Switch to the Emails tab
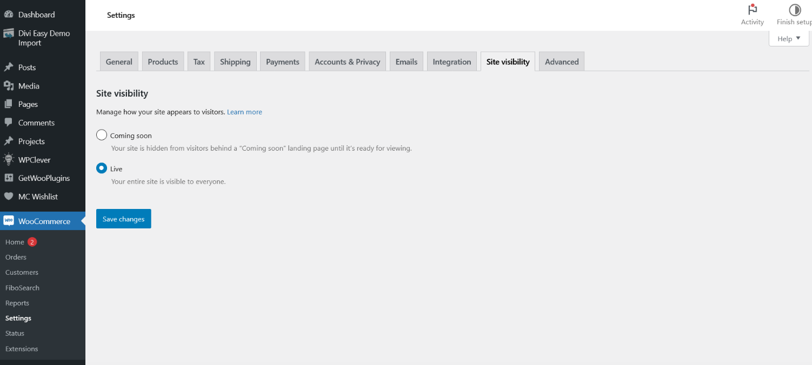 407,62
